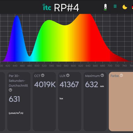Click the RP#4 title
The image size is (133, 133).
tap(66, 8)
